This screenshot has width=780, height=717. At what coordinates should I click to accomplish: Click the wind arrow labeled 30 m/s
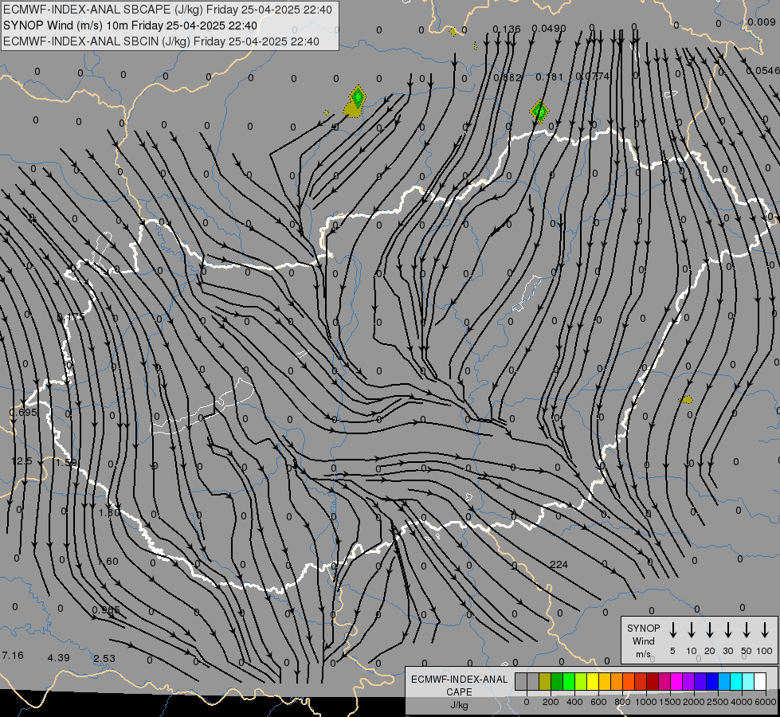point(727,630)
